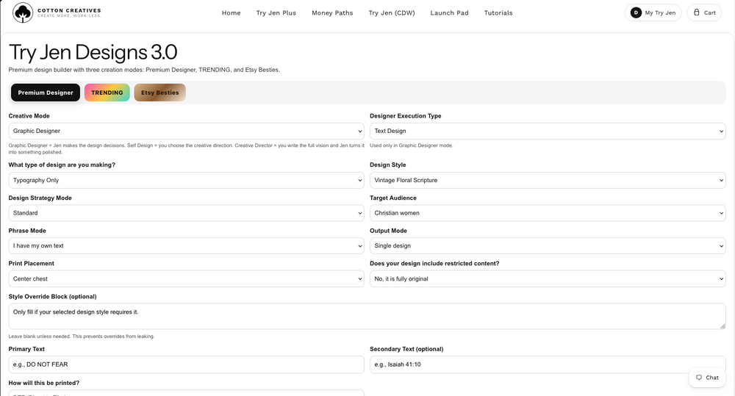The height and width of the screenshot is (396, 735).
Task: Open the restricted content dropdown
Action: click(x=548, y=279)
